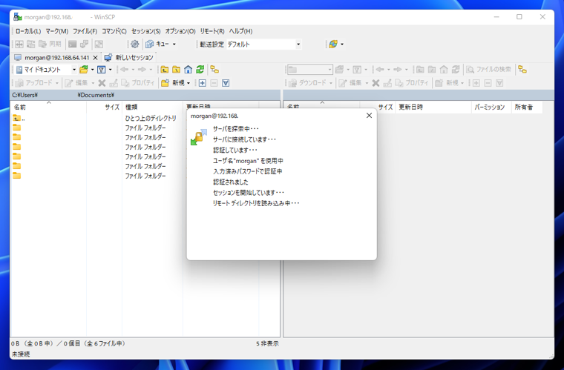564x370 pixels.
Task: Click the globe refresh session icon
Action: click(333, 44)
